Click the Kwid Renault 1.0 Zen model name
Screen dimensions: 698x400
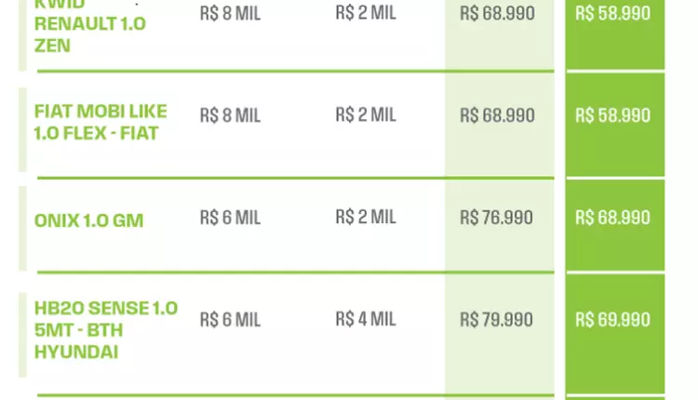[89, 25]
